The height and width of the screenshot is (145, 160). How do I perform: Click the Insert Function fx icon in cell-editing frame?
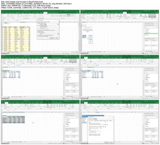pos(94,65)
